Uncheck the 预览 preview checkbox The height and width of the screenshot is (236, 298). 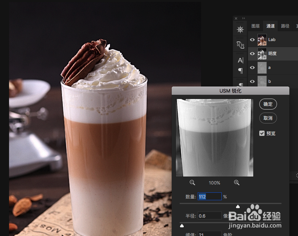click(x=262, y=133)
